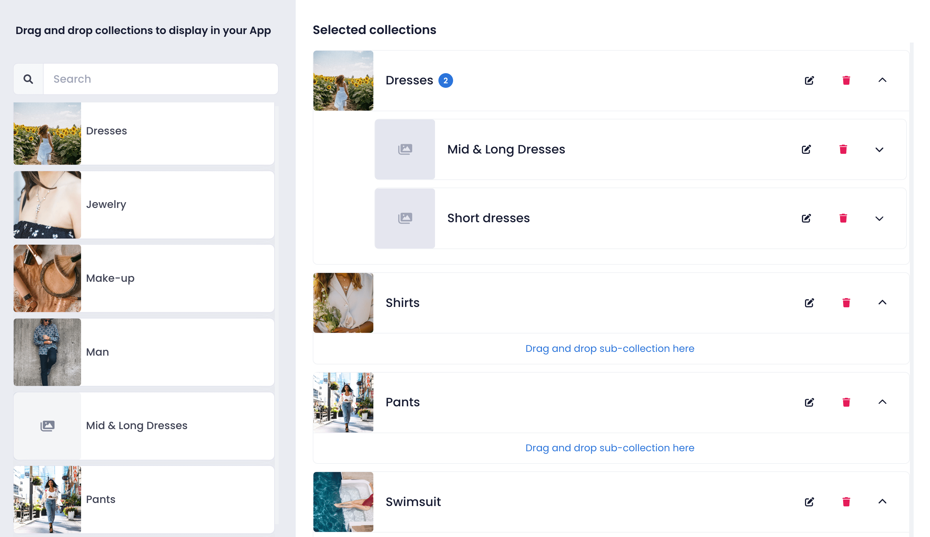The image size is (930, 537).
Task: Expand the Short dresses sub-collection
Action: click(879, 218)
